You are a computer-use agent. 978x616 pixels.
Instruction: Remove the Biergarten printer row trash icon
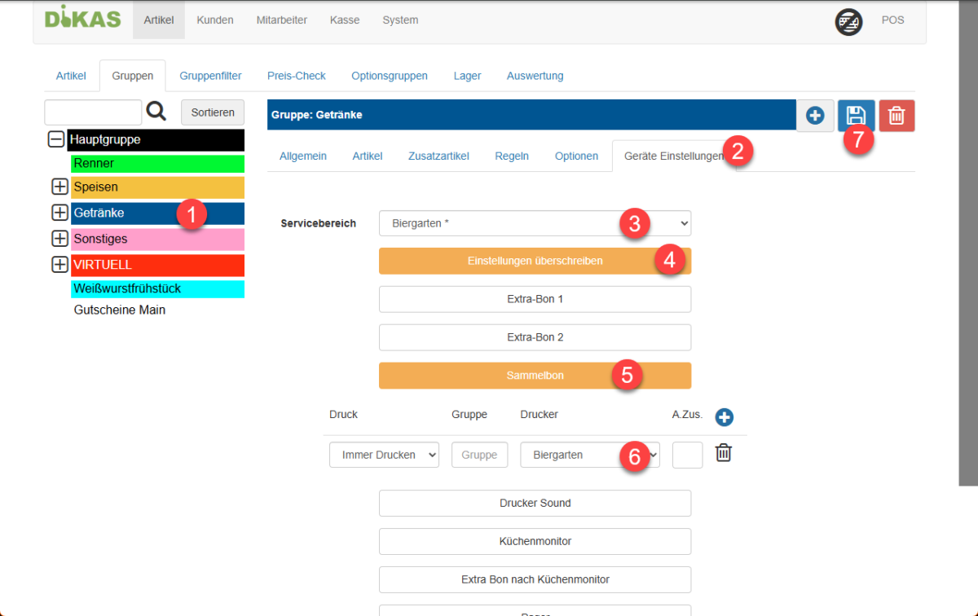723,454
